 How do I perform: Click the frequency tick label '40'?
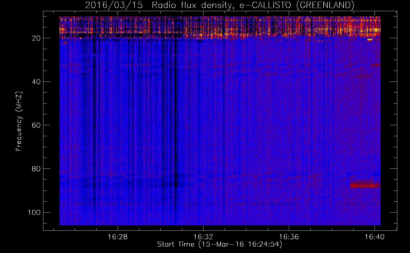pos(36,82)
